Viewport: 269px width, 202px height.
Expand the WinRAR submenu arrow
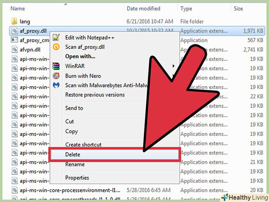pyautogui.click(x=173, y=66)
